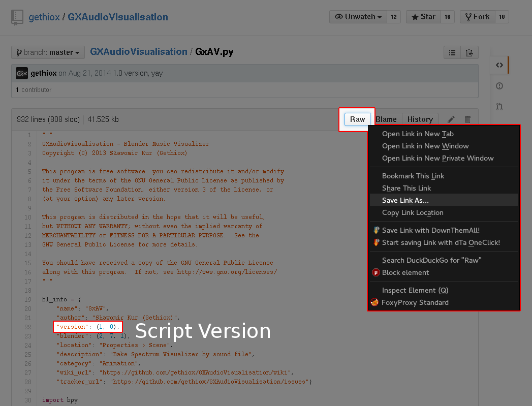Viewport: 532px width, 406px height.
Task: Click the Blame button
Action: tap(386, 119)
